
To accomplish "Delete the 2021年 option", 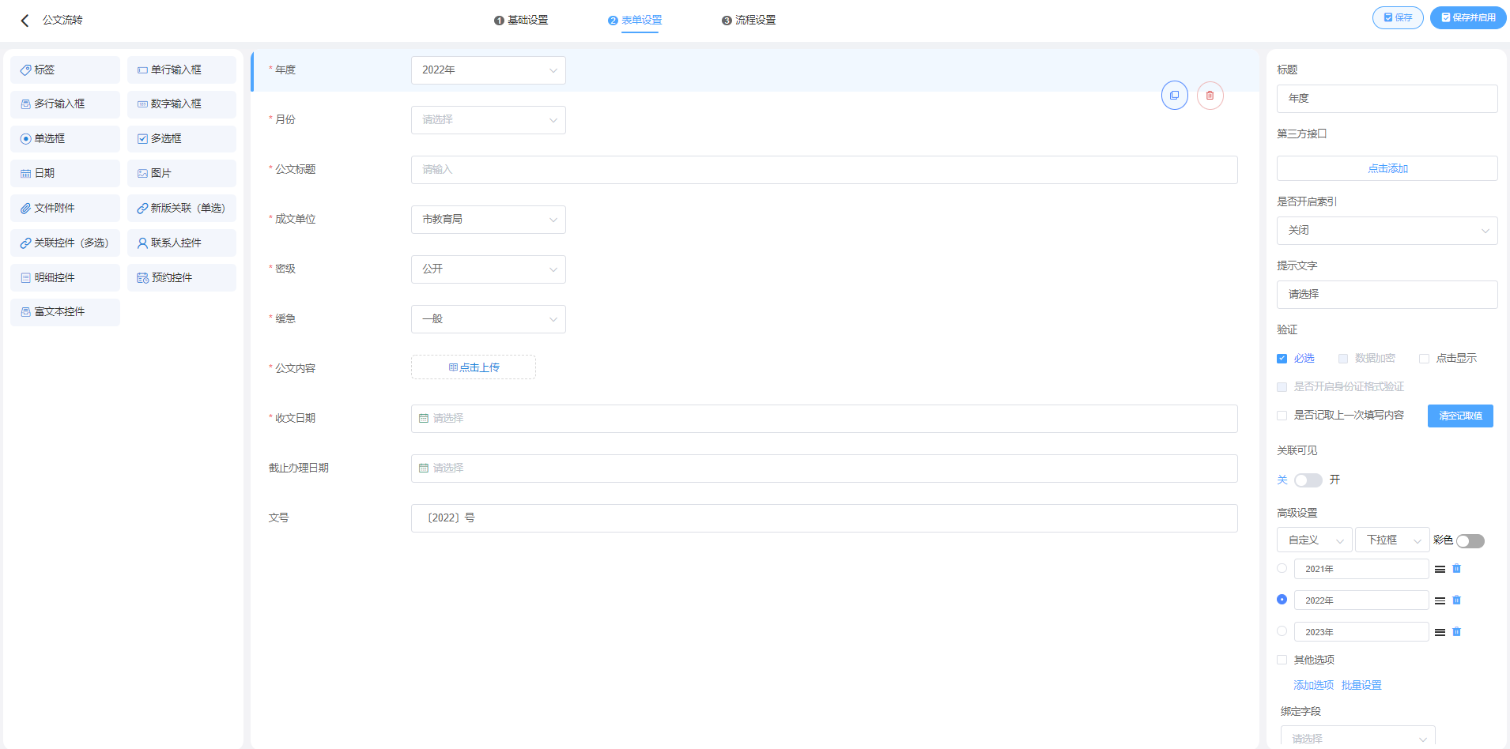I will click(x=1456, y=569).
